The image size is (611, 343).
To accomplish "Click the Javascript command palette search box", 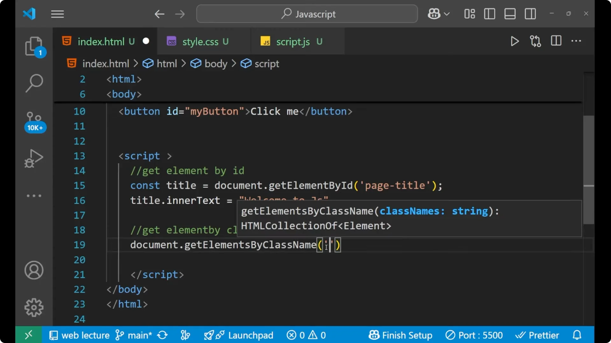I will (306, 14).
